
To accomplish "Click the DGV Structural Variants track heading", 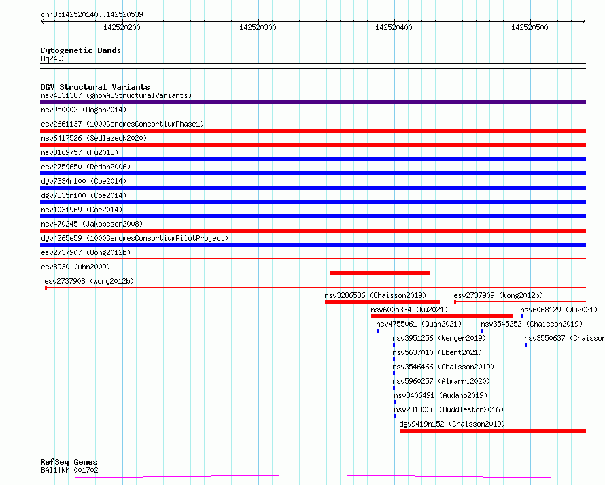I will click(x=94, y=87).
